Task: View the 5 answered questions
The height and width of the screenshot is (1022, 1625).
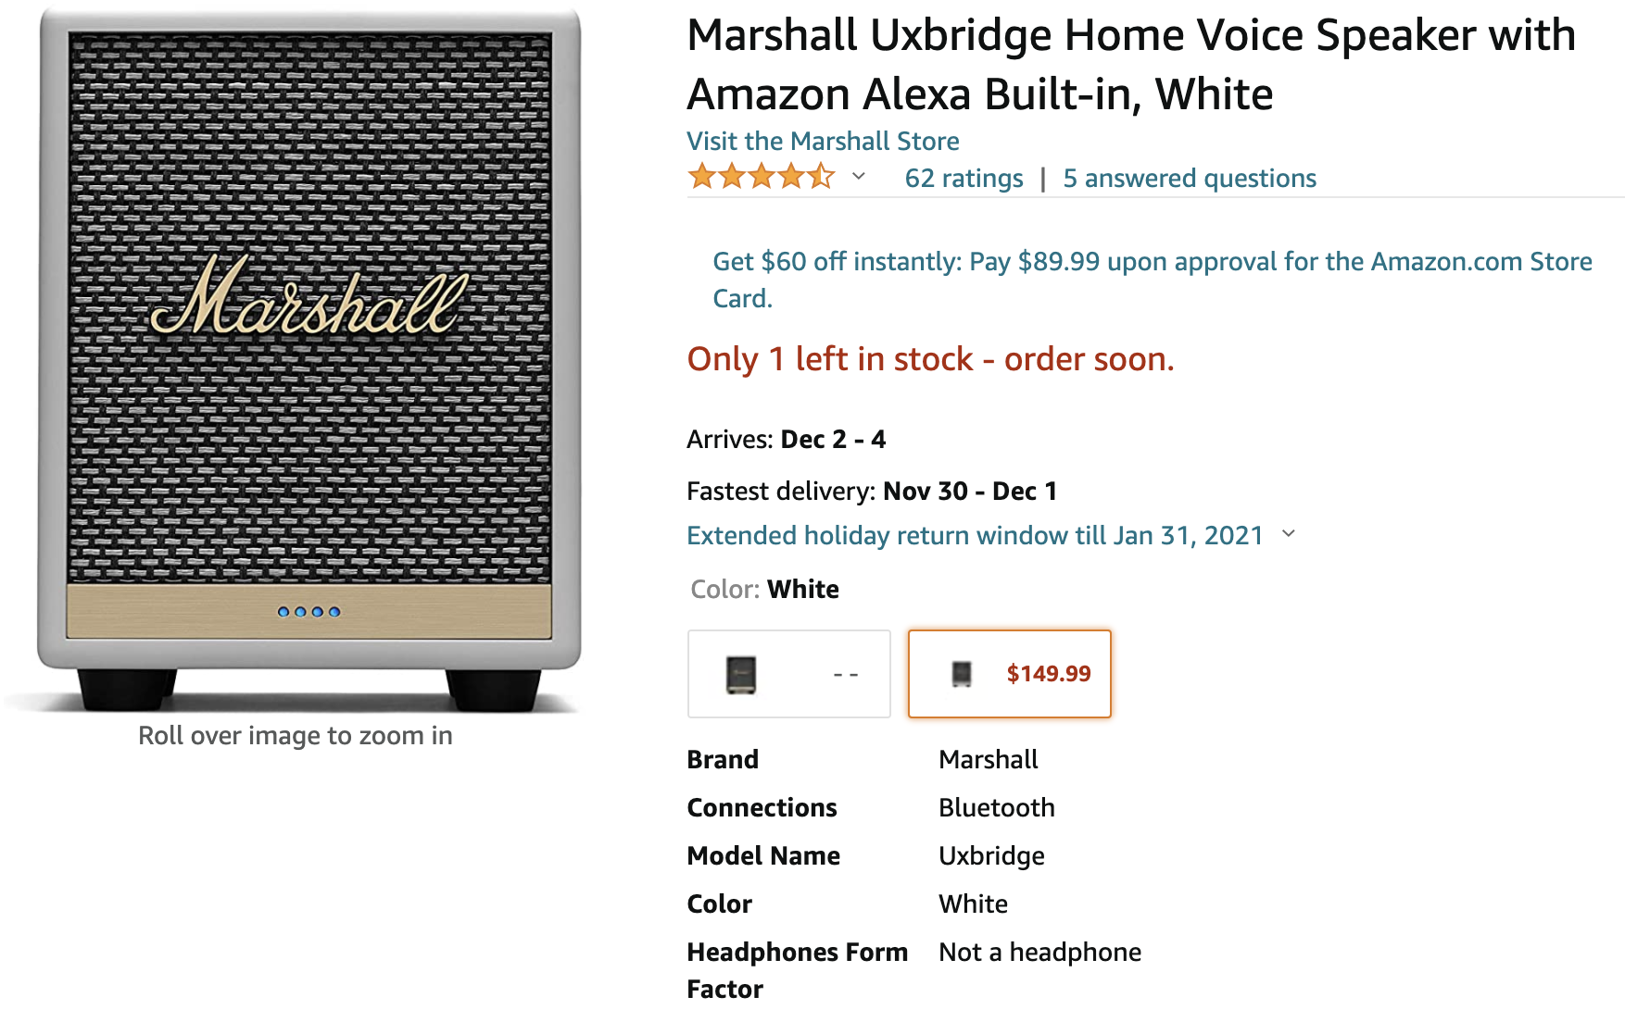Action: pos(1190,179)
